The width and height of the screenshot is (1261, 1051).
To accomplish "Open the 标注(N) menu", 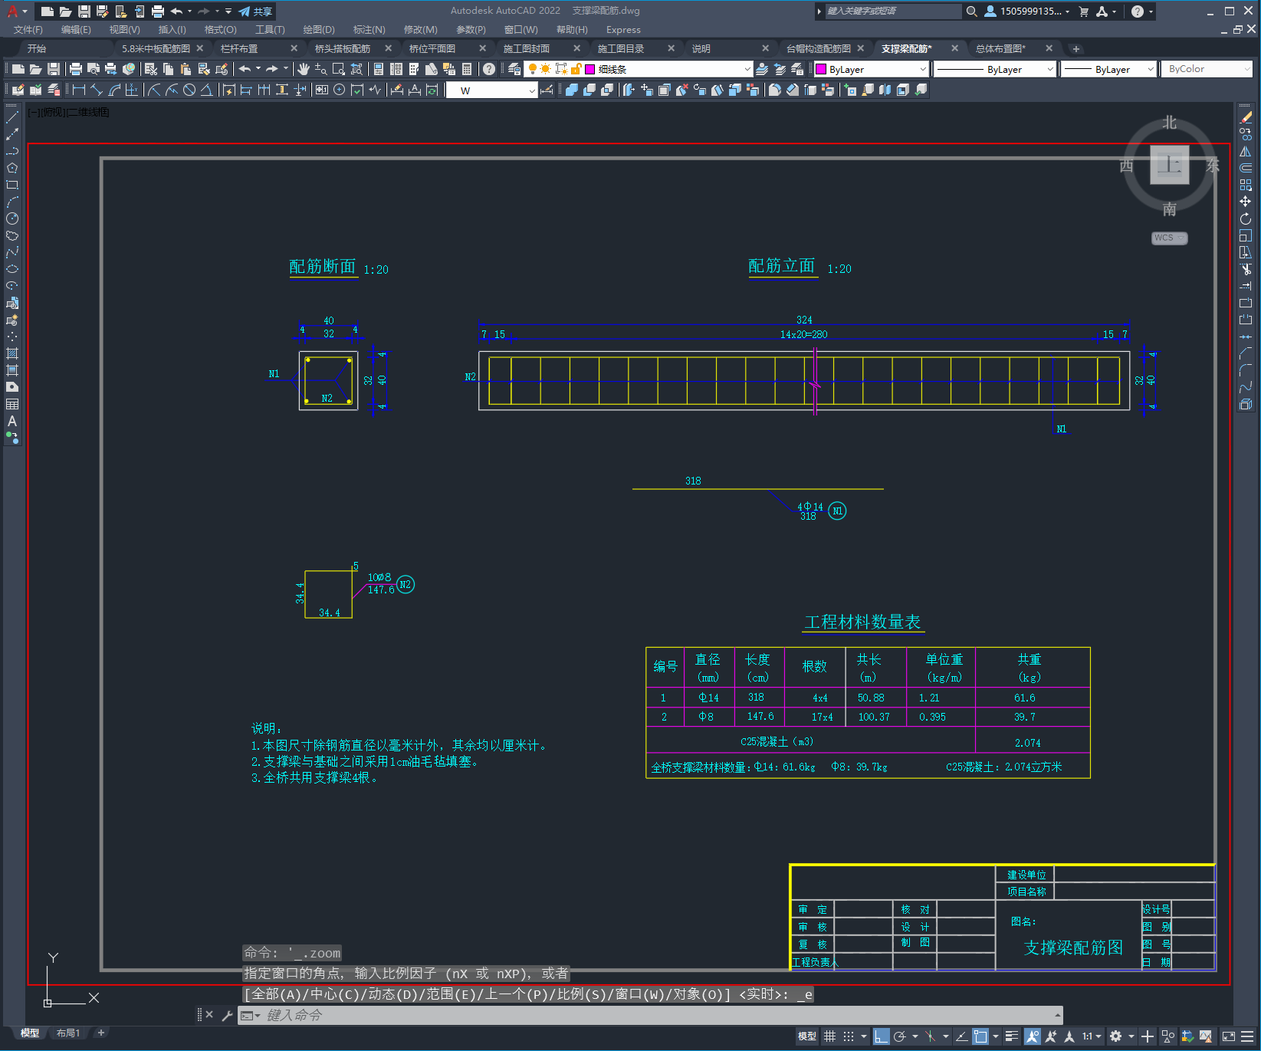I will point(369,30).
